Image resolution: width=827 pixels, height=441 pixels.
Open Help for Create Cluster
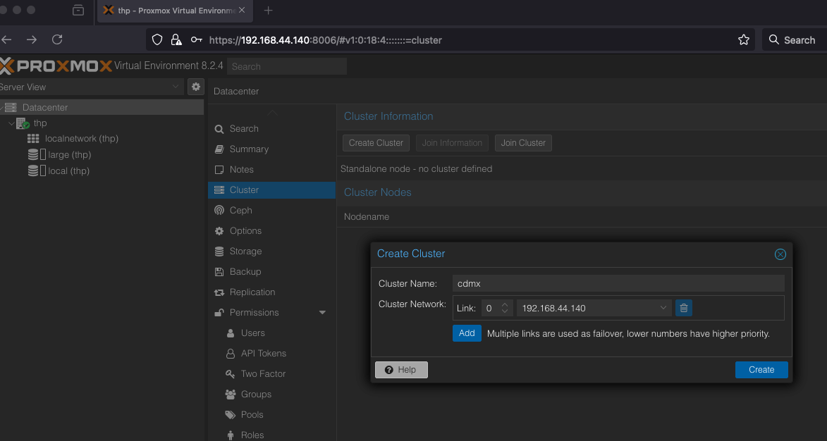click(401, 370)
